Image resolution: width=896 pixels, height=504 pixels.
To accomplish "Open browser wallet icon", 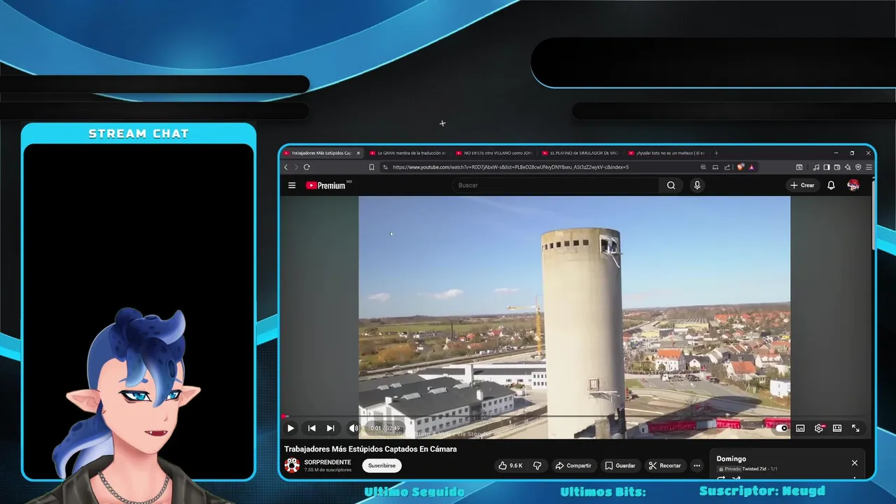I will tap(837, 167).
